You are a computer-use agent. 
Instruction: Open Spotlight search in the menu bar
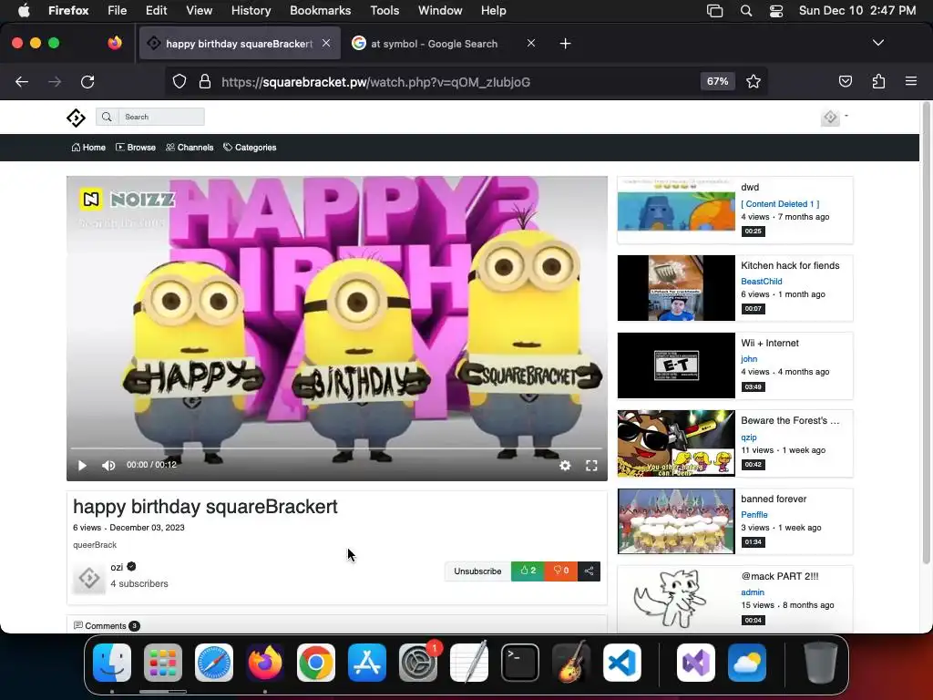click(x=745, y=11)
